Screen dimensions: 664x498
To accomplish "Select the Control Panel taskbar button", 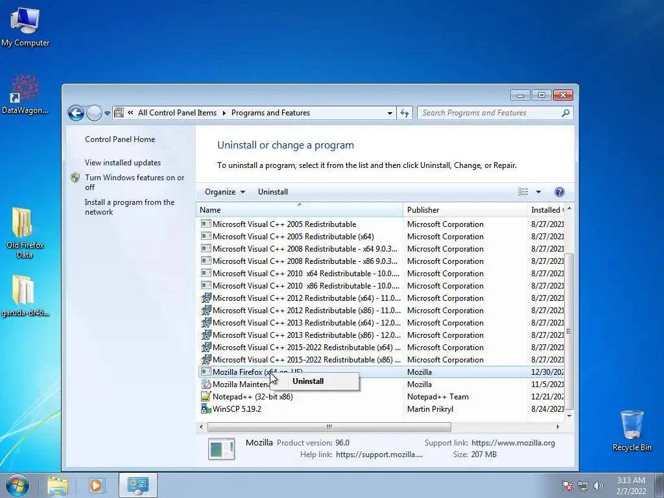I will pos(137,485).
